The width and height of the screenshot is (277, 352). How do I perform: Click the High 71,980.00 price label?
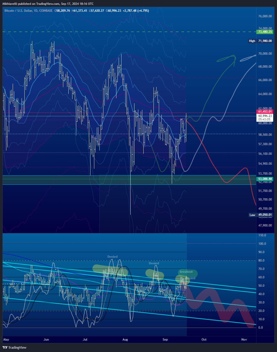coord(261,41)
